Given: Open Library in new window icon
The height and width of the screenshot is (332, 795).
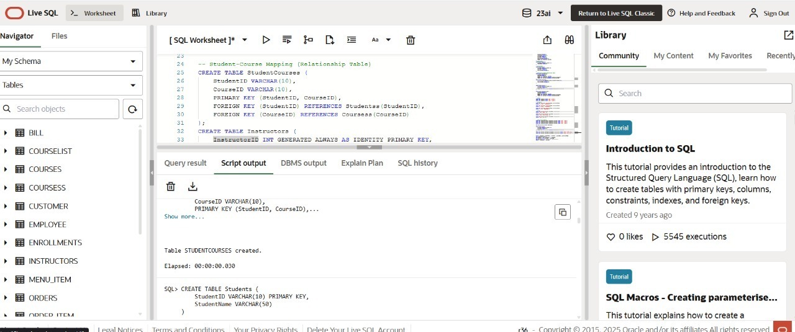Looking at the screenshot, I should (x=789, y=35).
